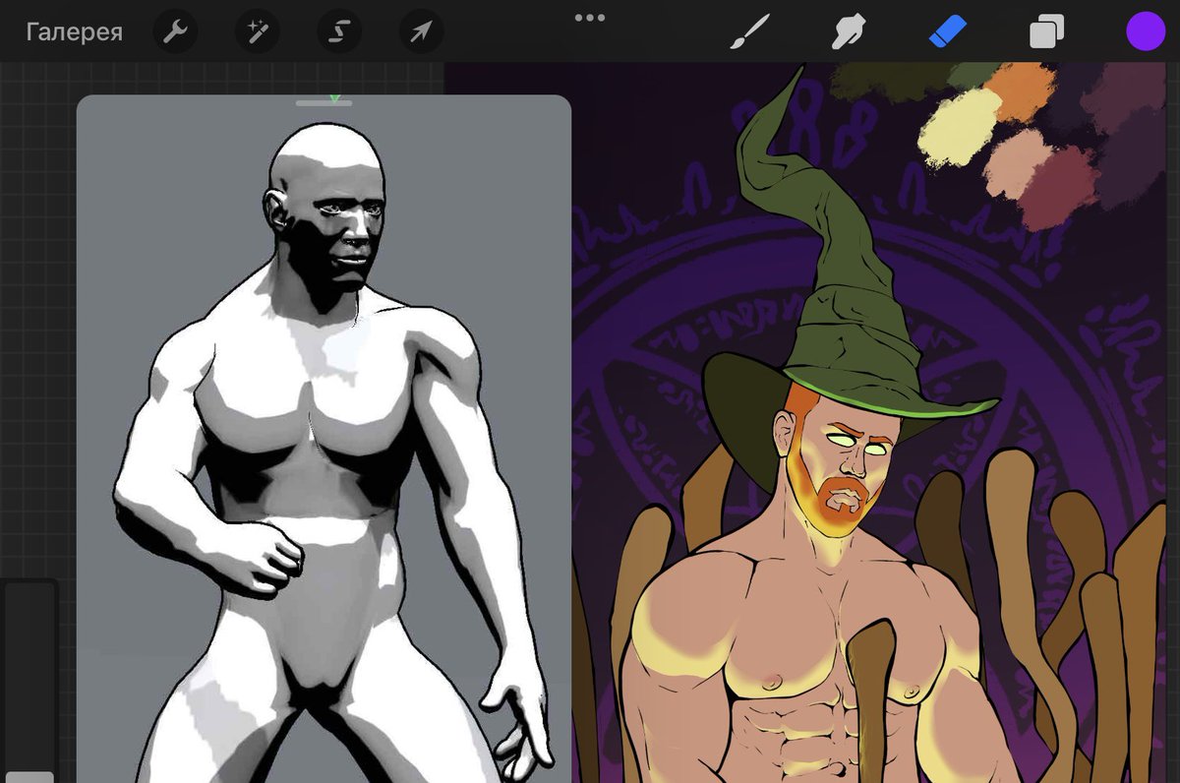Open the purple active color picker

1146,31
